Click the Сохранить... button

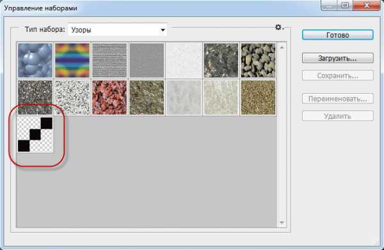click(338, 75)
